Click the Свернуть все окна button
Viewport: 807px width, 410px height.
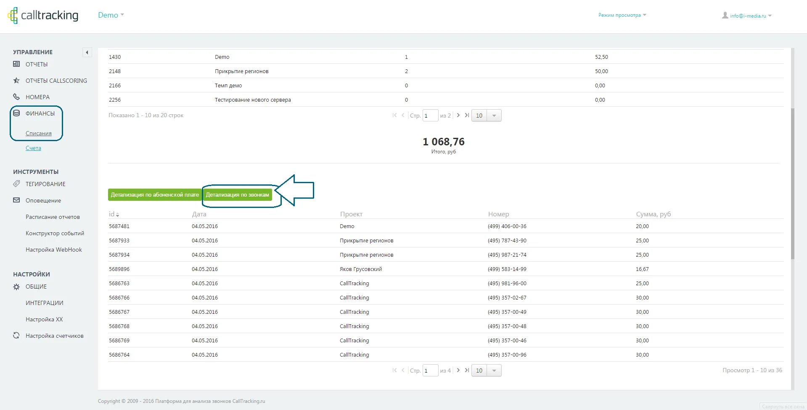[x=783, y=406]
